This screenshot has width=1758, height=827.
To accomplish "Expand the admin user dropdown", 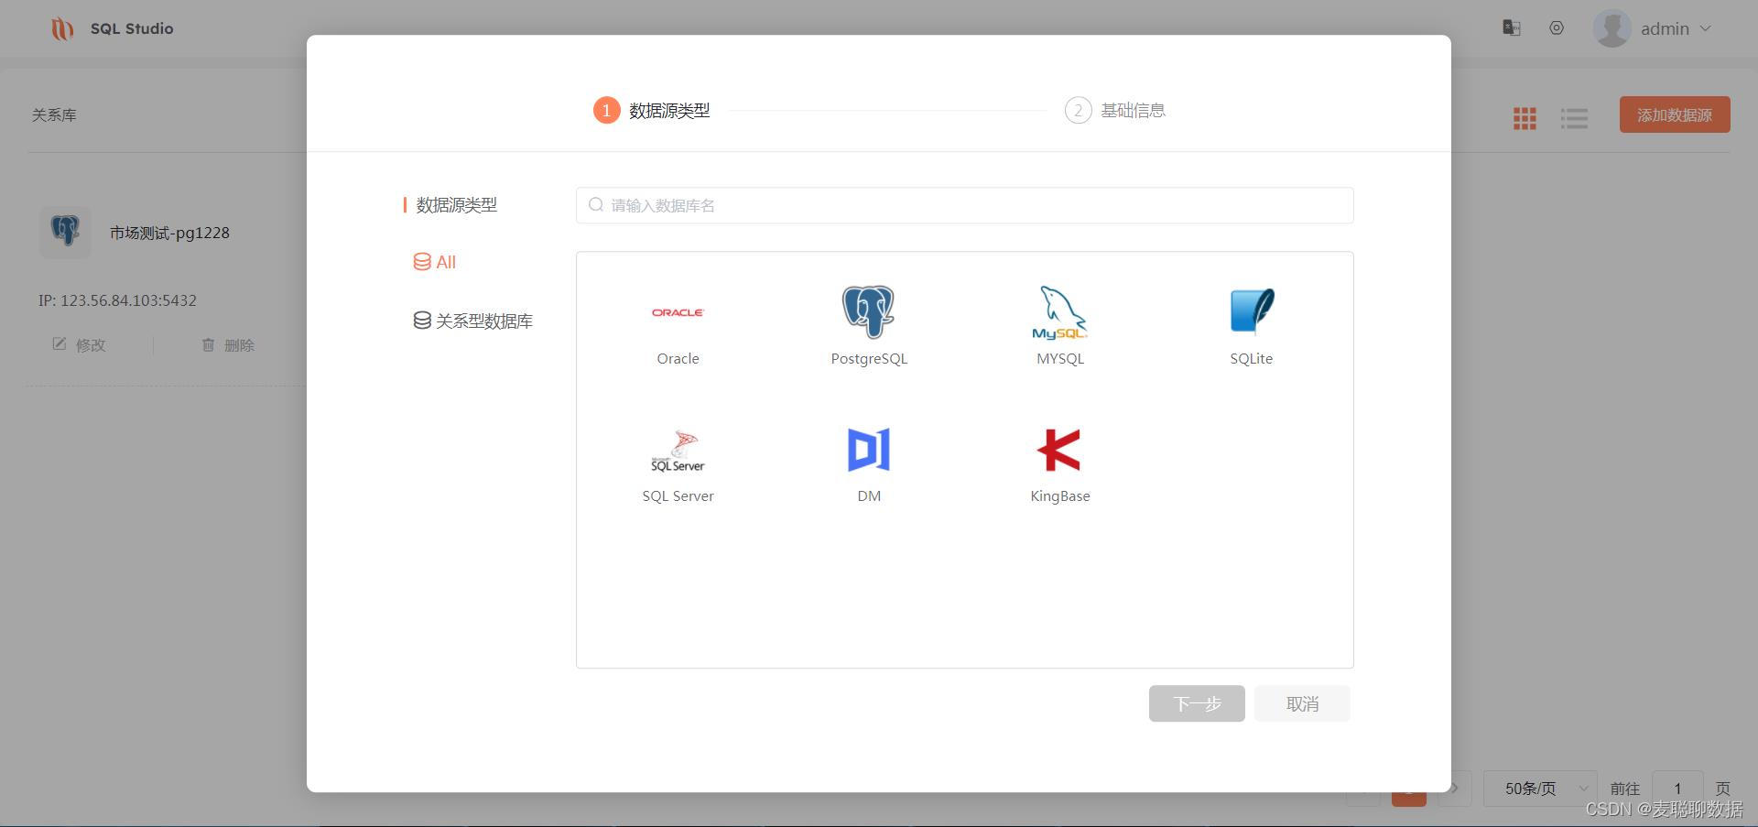I will tap(1705, 28).
